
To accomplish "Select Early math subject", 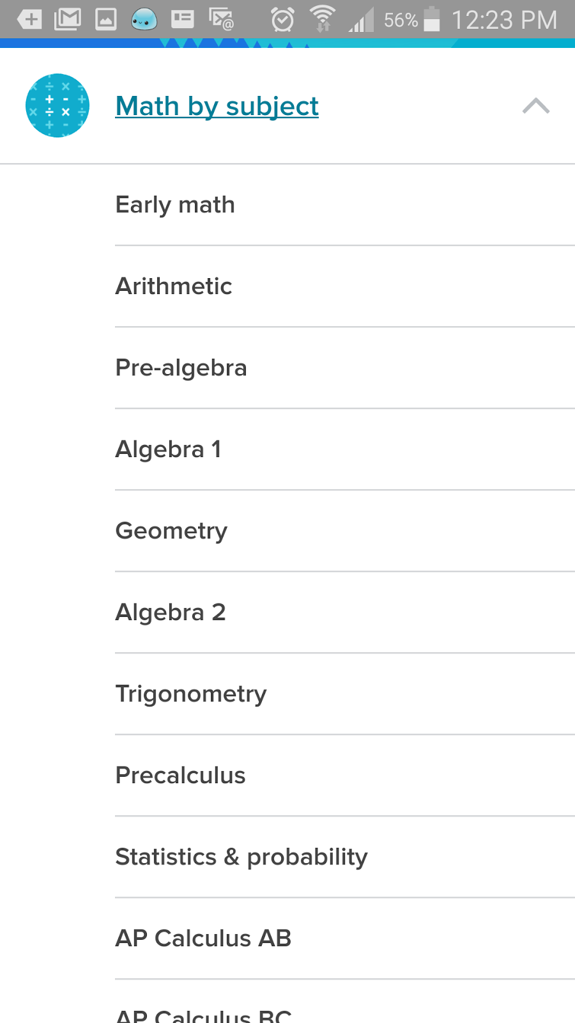I will (x=345, y=205).
